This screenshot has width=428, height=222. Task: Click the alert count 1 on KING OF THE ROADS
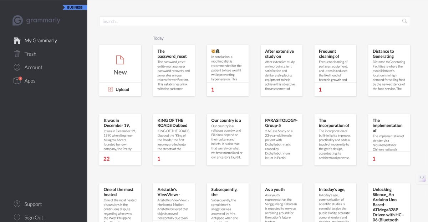[159, 159]
